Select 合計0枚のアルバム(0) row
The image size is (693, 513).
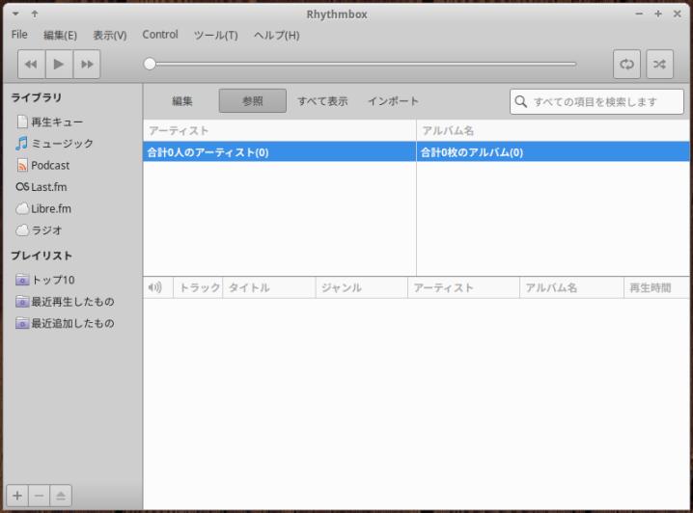tap(553, 152)
